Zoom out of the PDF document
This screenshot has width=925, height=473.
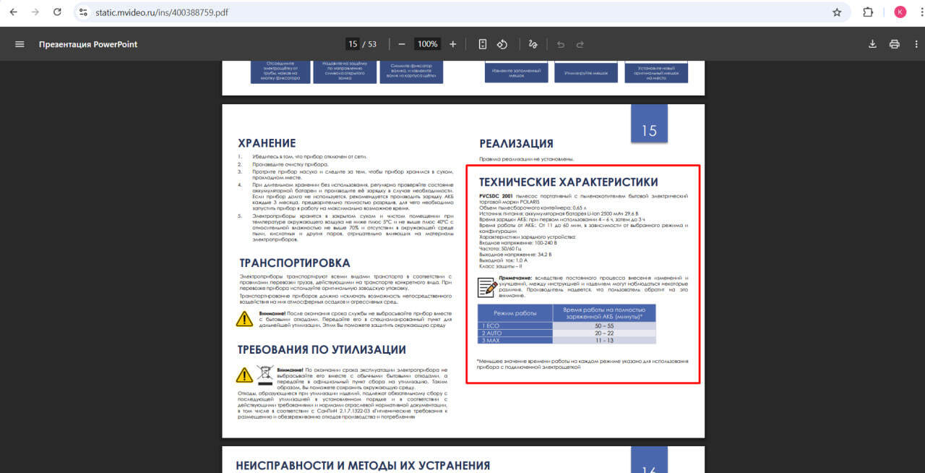(x=402, y=44)
